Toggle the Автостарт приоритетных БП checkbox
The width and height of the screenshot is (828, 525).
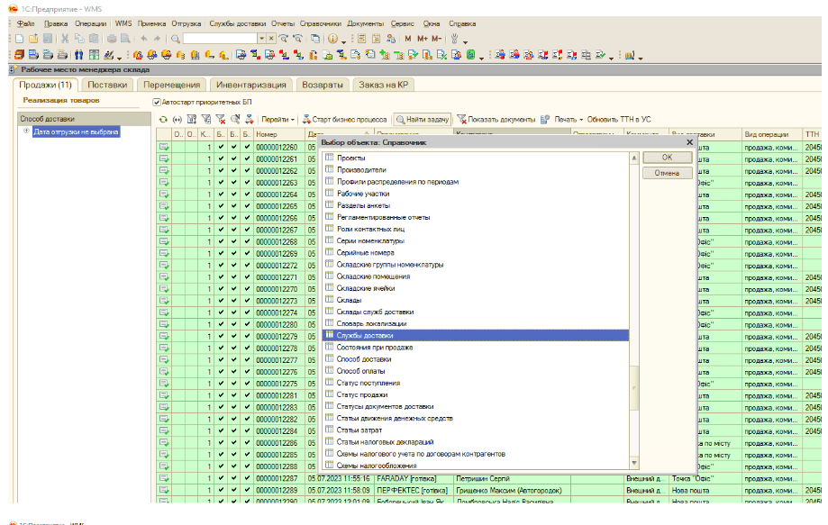tap(157, 103)
